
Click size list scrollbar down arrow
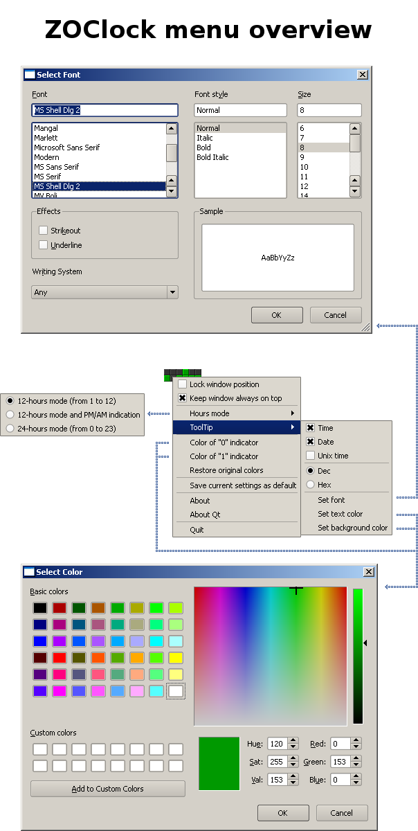click(x=355, y=190)
